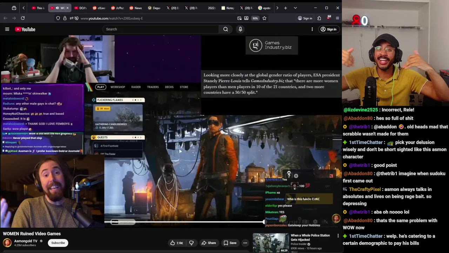This screenshot has height=253, width=449.
Task: Open the YouTube guide hamburger menu
Action: pos(7,29)
